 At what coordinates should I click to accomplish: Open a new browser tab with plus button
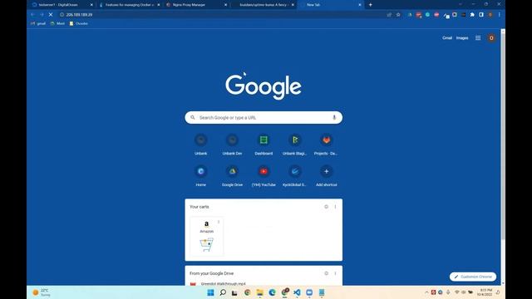pos(370,5)
